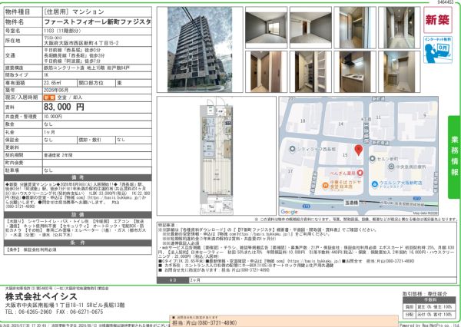The height and width of the screenshot is (327, 461).
Task: Open the empty room photo facing the window
Action: pos(266,28)
